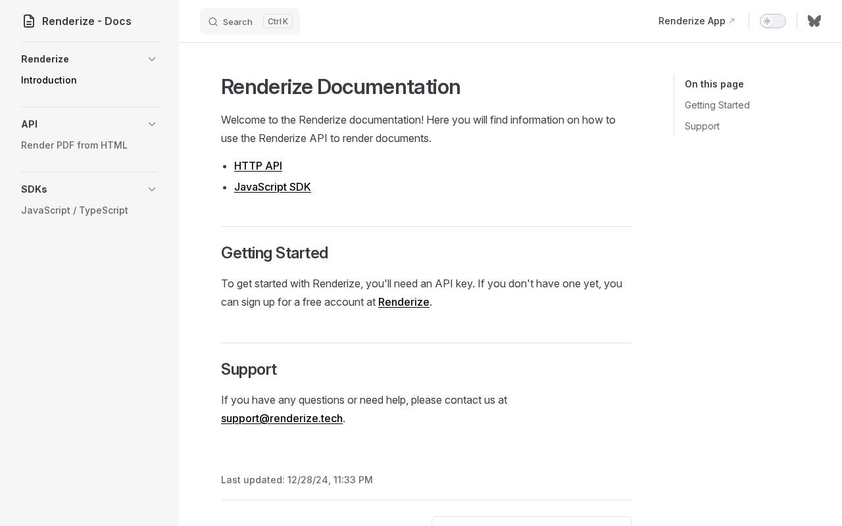The height and width of the screenshot is (526, 842).
Task: Open the Bluesky butterfly icon link
Action: click(814, 21)
